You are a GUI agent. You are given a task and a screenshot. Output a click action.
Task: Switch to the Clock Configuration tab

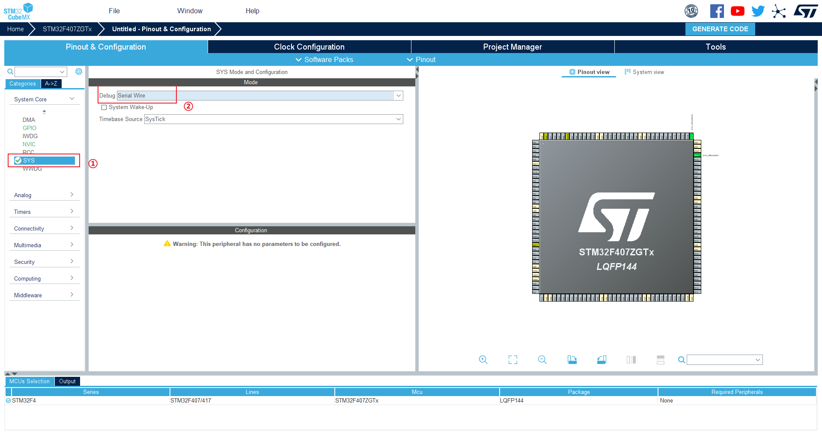310,47
